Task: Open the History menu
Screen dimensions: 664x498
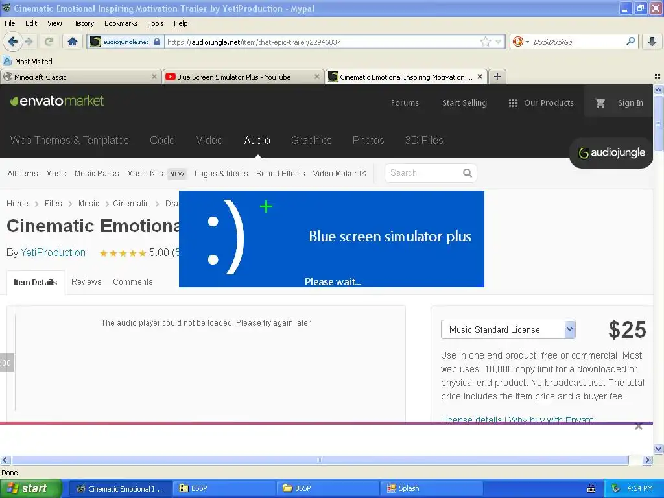Action: tap(82, 23)
